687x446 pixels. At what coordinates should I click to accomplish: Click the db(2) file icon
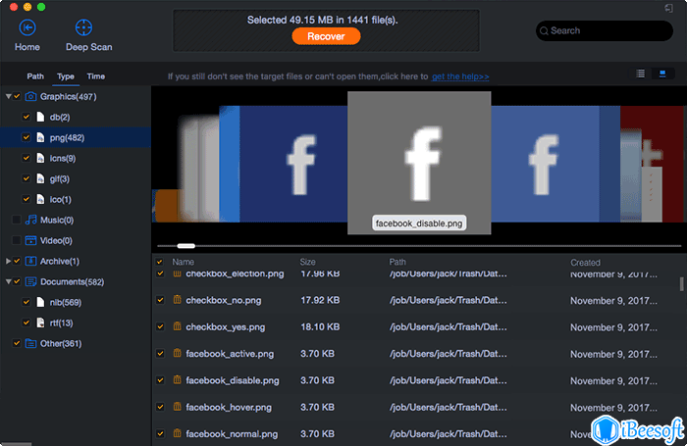click(40, 117)
